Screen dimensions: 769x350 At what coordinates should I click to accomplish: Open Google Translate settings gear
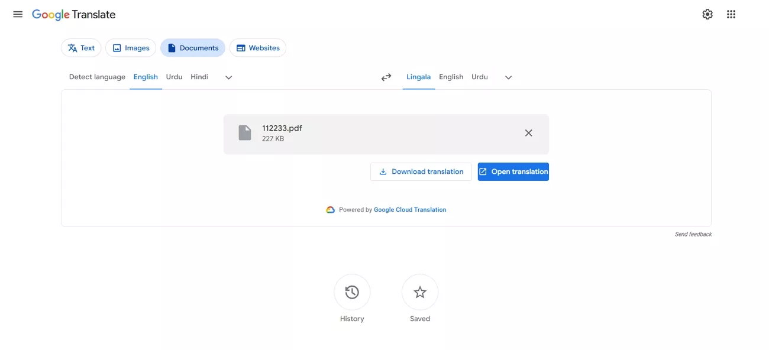click(x=707, y=14)
